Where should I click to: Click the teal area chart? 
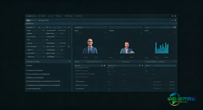pos(162,48)
